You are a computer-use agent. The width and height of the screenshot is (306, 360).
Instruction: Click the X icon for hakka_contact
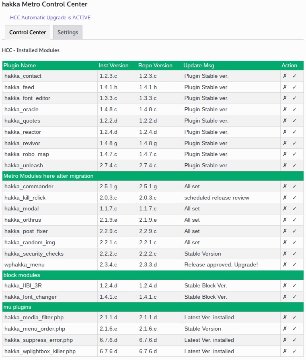point(285,76)
